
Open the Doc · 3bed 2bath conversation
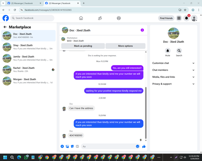pyautogui.click(x=28, y=36)
